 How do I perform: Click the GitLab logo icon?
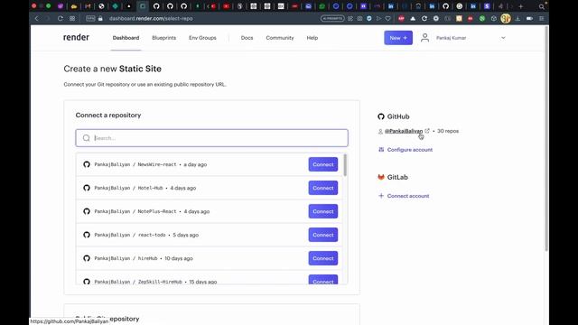[381, 177]
